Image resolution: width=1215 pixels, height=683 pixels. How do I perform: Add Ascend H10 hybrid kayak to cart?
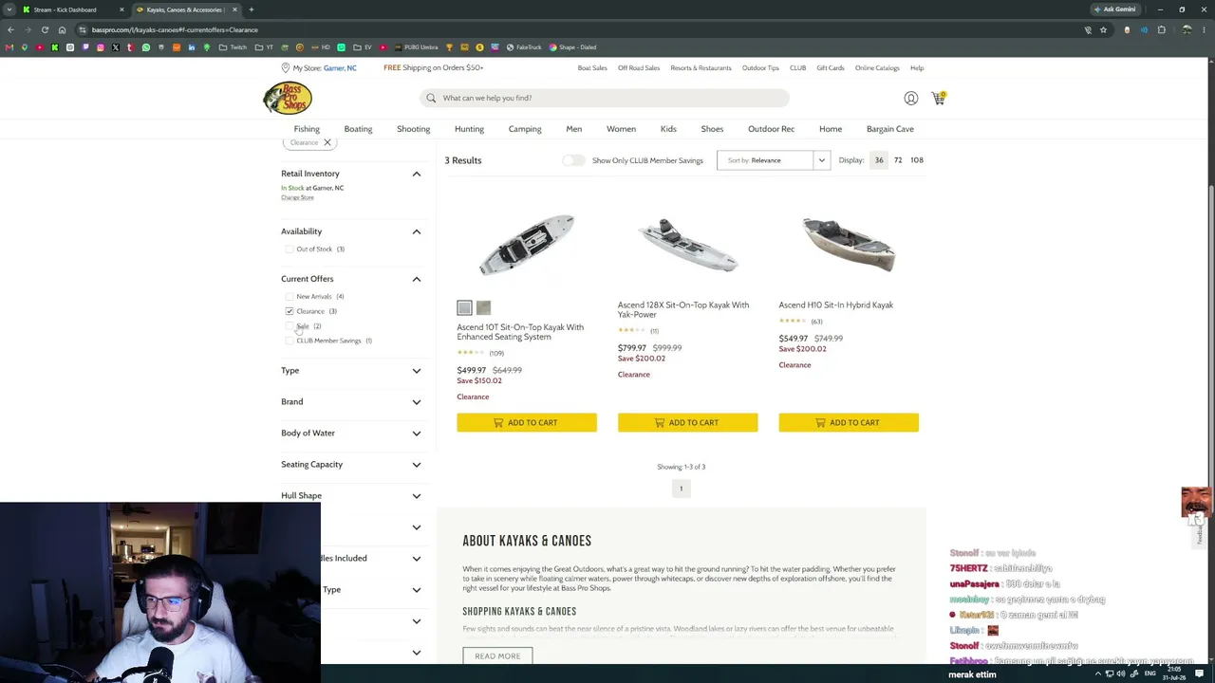click(x=849, y=422)
